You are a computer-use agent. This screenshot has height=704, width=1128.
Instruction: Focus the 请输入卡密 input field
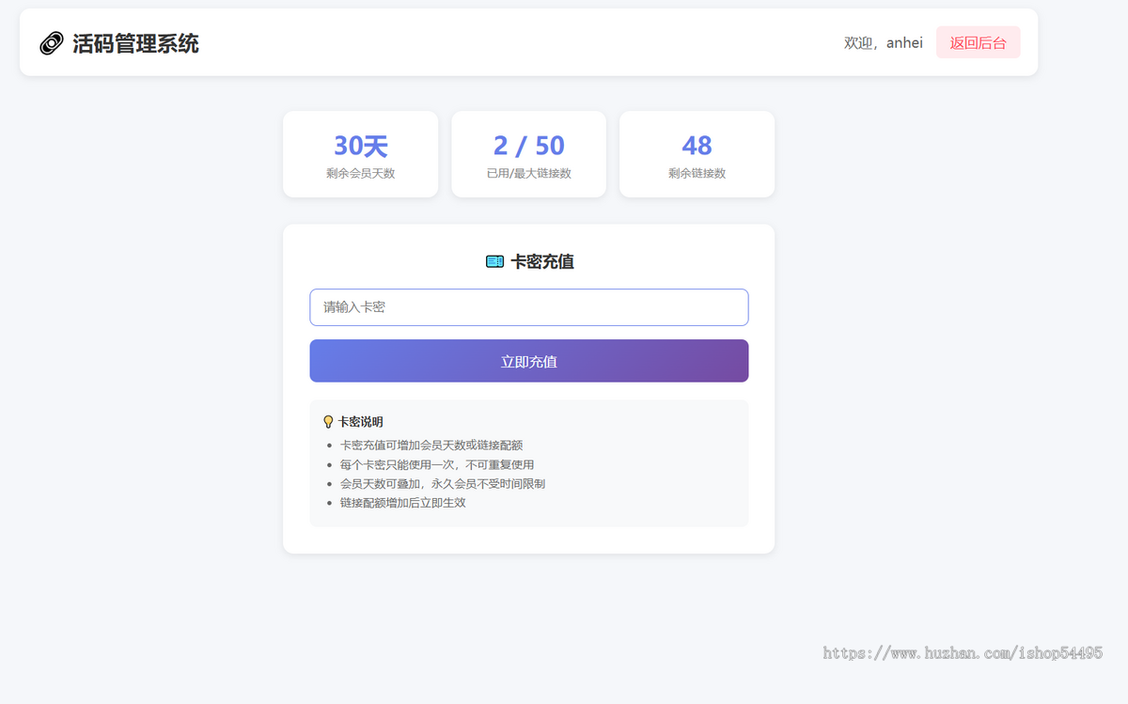coord(529,307)
